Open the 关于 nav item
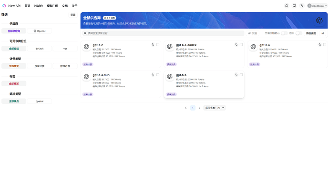329x173 pixels. tap(74, 6)
